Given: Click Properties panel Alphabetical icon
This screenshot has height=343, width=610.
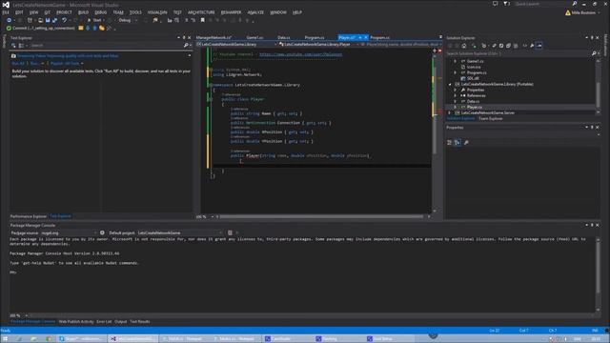Looking at the screenshot, I should coord(457,143).
